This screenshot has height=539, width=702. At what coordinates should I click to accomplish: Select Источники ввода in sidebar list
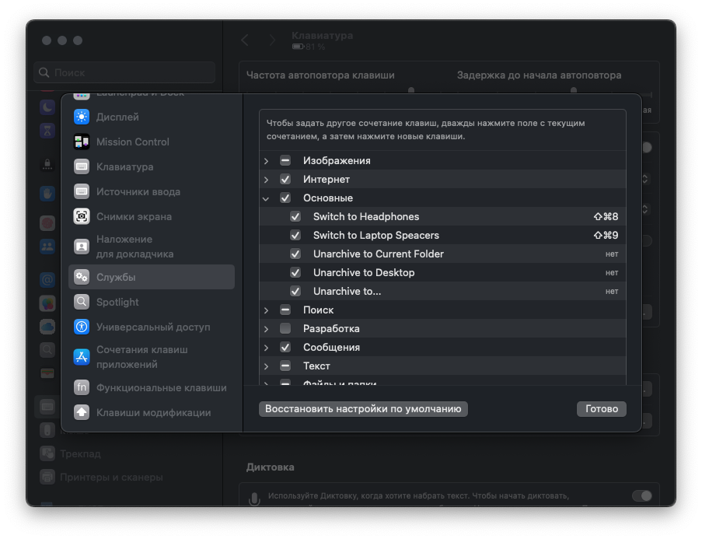pos(138,191)
